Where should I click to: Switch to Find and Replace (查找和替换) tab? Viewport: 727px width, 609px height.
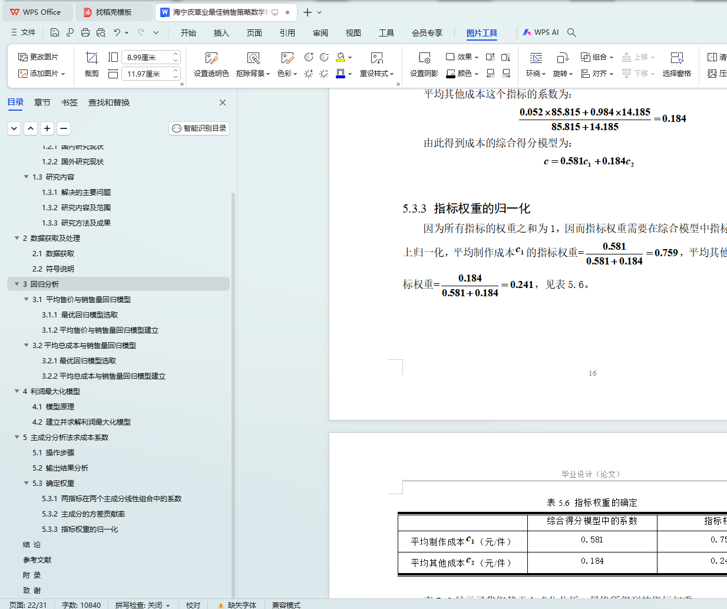(x=109, y=102)
